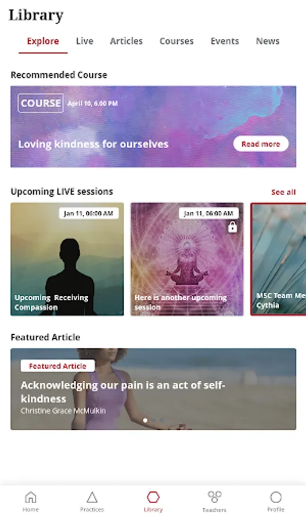Viewport: 306px width, 524px height.
Task: Tap the lock icon on the purple session card
Action: point(232,227)
